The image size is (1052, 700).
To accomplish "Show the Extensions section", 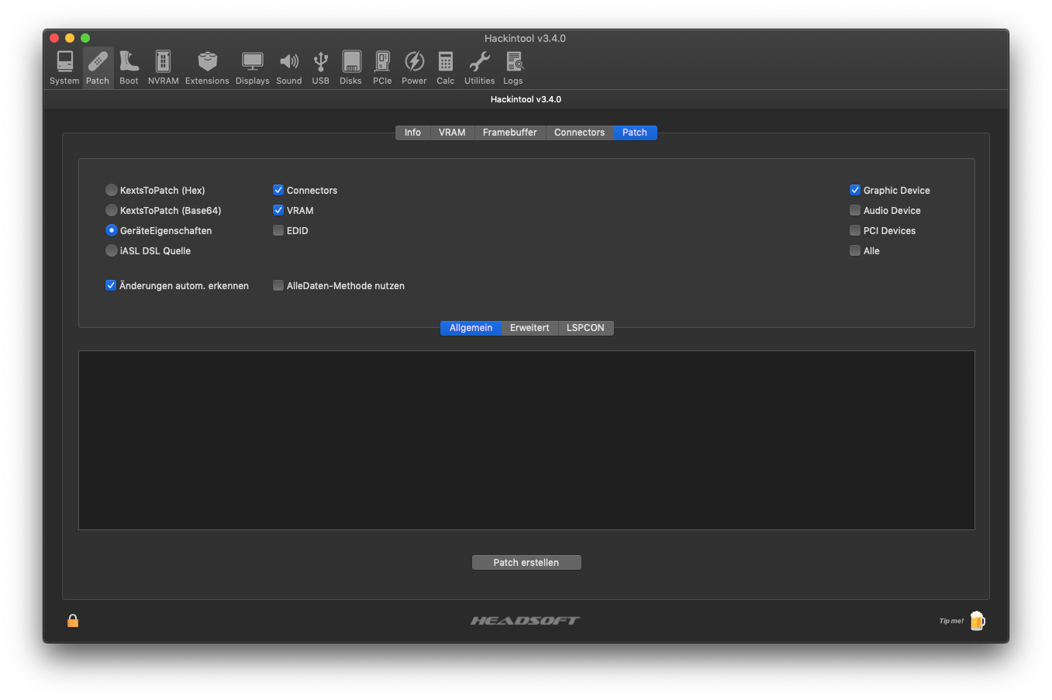I will click(x=207, y=67).
